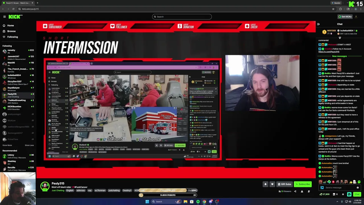
Task: Click the 3 Viewers count
Action: pyautogui.click(x=285, y=191)
